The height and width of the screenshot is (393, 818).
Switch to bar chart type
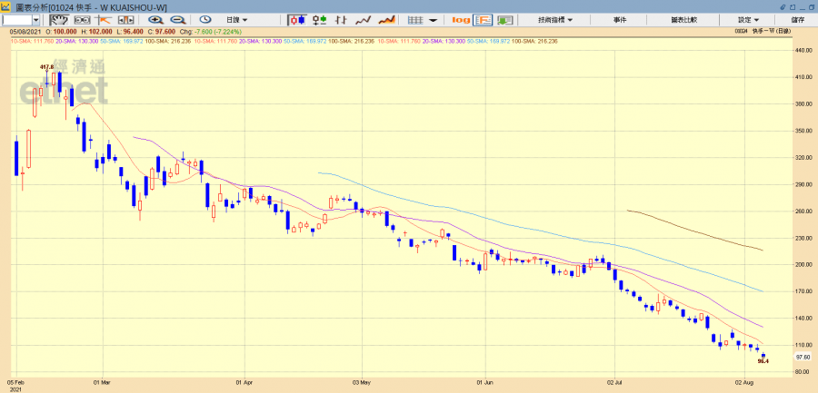coord(319,19)
